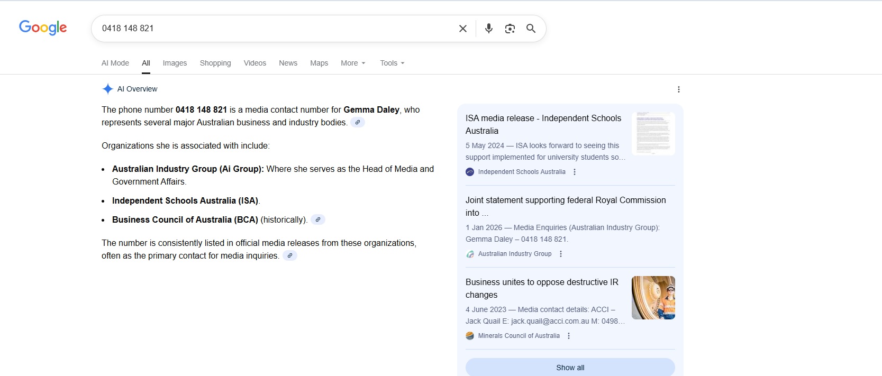
Task: Expand the More search filters dropdown
Action: tap(353, 63)
